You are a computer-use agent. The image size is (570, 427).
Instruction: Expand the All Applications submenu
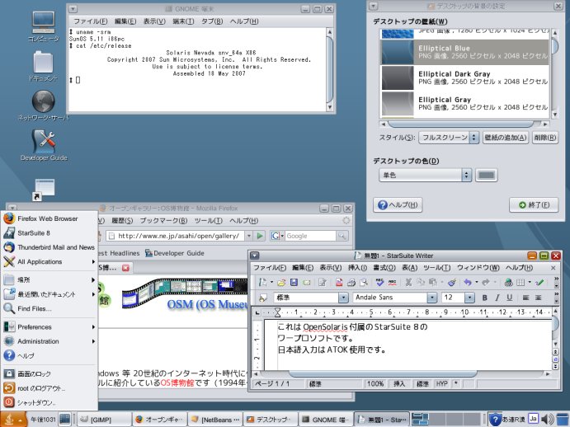(49, 261)
